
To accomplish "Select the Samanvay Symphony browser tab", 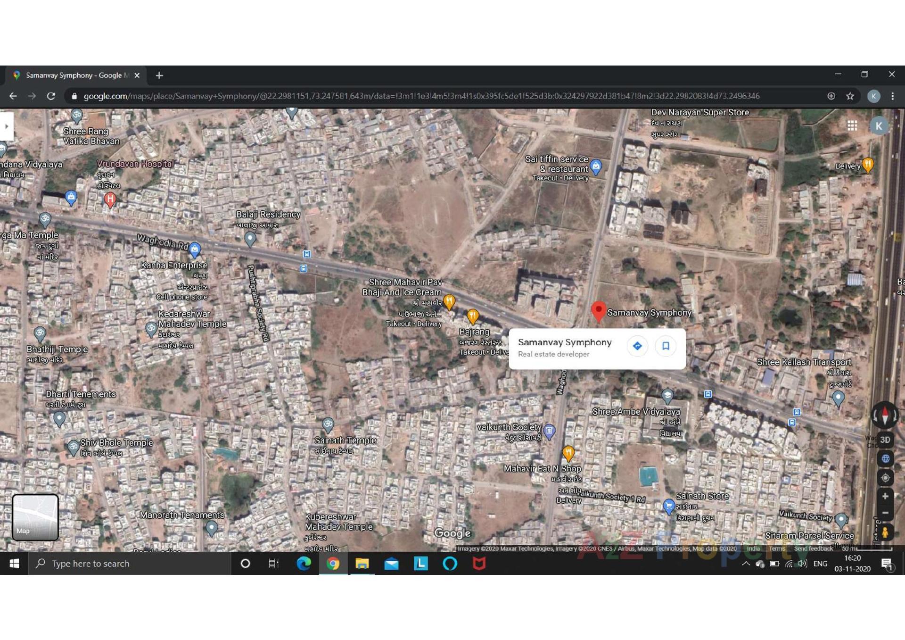I will click(75, 75).
